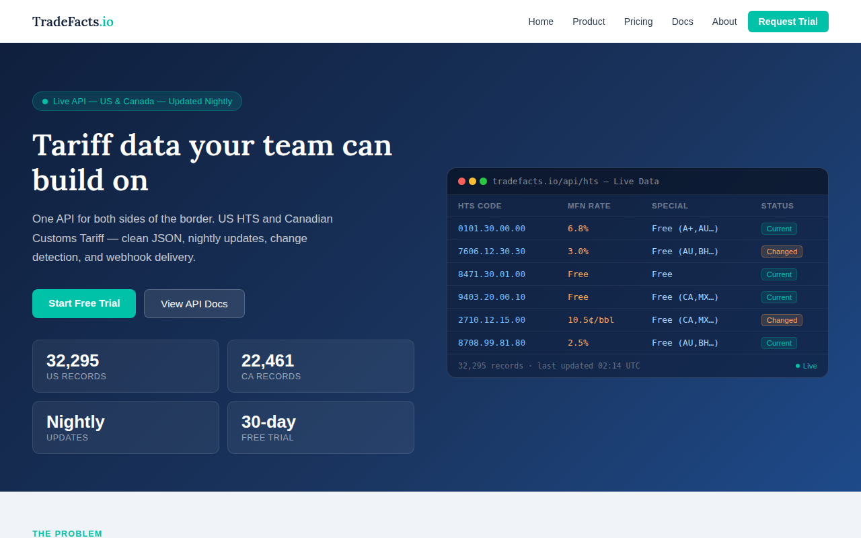Go to the Pricing page
The image size is (861, 538).
pos(638,22)
